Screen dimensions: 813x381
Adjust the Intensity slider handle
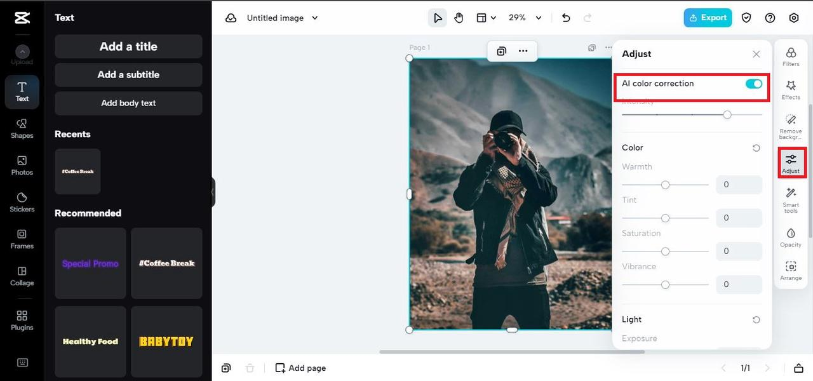727,115
